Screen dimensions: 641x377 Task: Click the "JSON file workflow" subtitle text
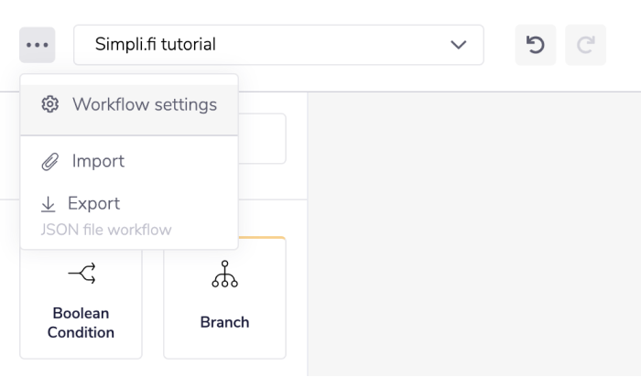click(x=106, y=230)
